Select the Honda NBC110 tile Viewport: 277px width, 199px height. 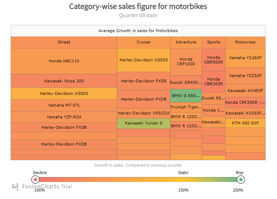coord(64,61)
